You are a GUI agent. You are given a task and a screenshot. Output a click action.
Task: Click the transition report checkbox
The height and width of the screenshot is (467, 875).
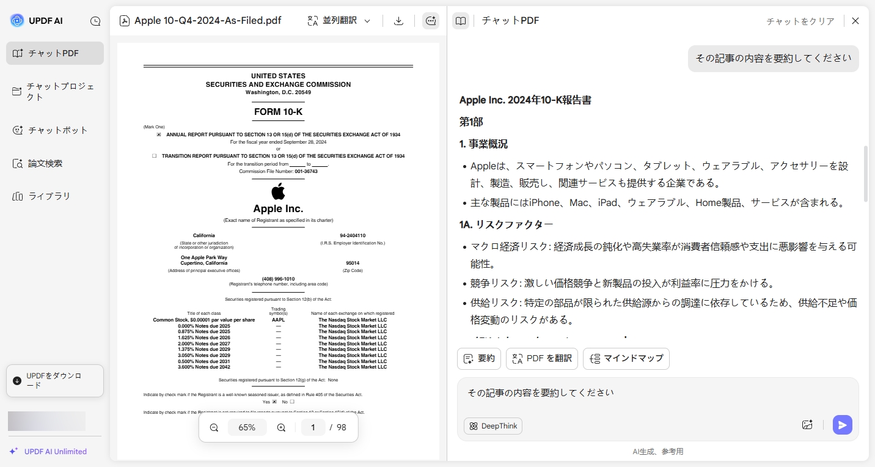(x=154, y=156)
